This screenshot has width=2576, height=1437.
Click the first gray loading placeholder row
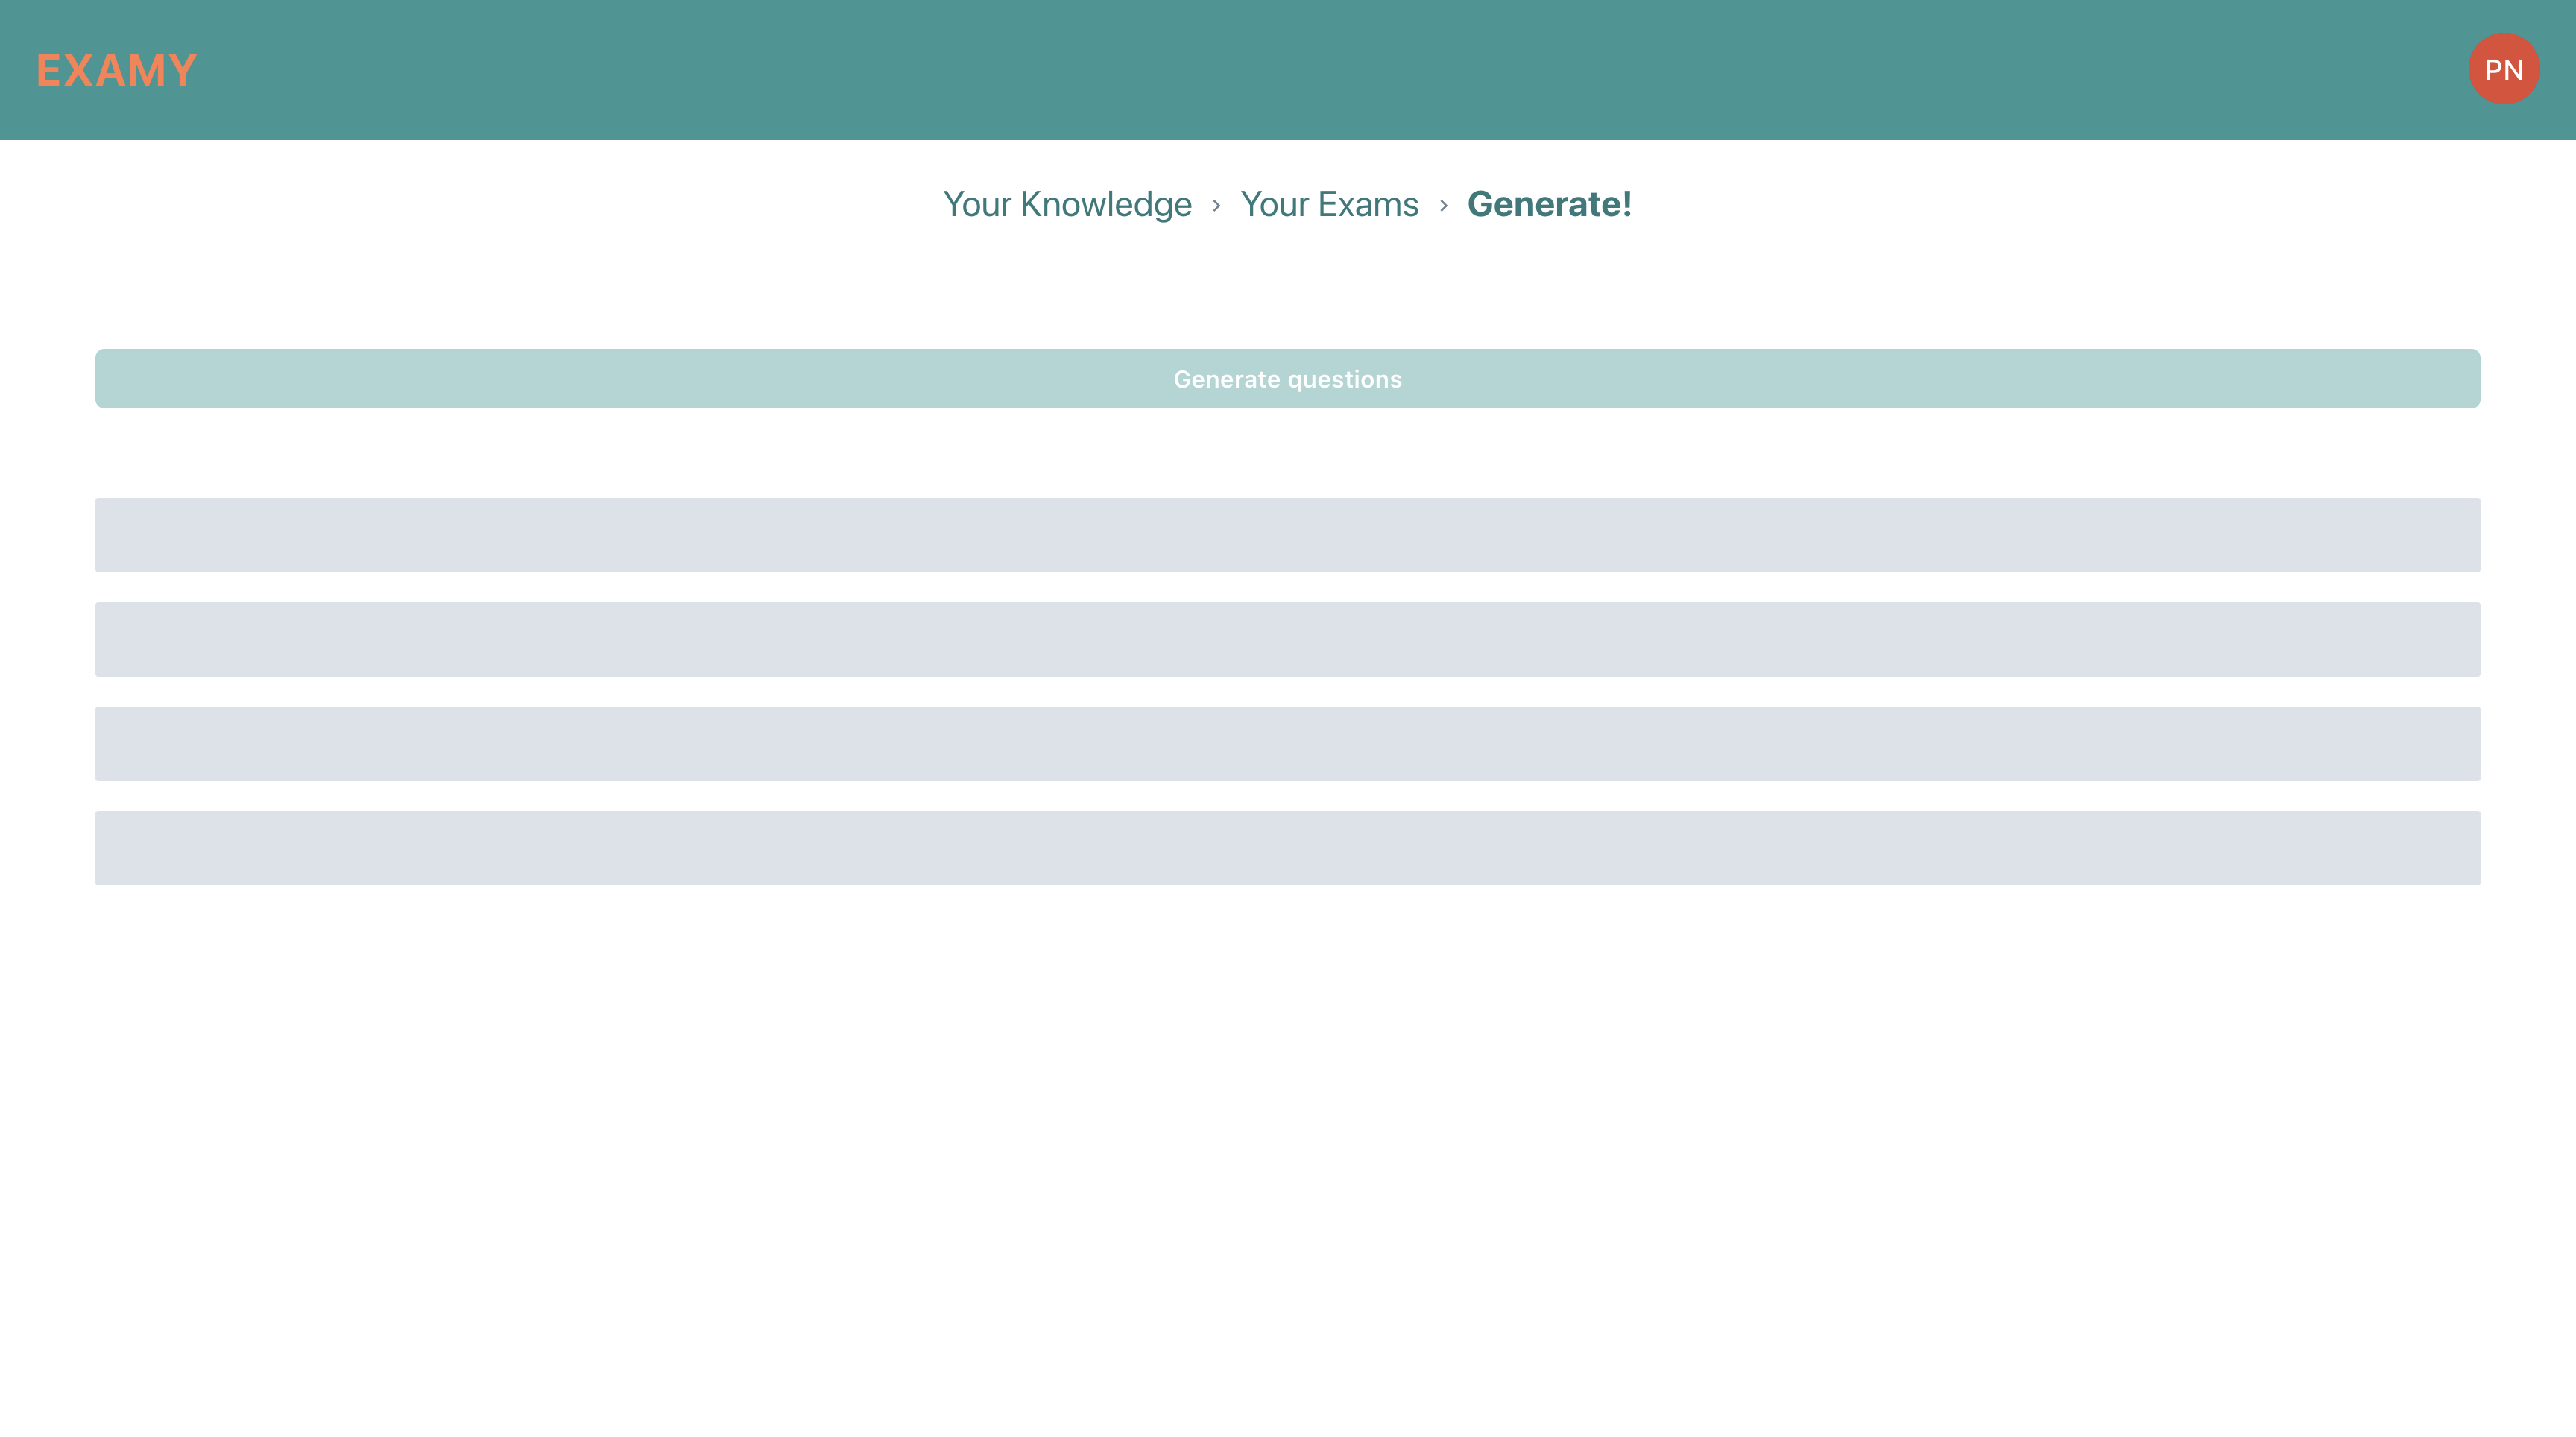tap(1287, 535)
